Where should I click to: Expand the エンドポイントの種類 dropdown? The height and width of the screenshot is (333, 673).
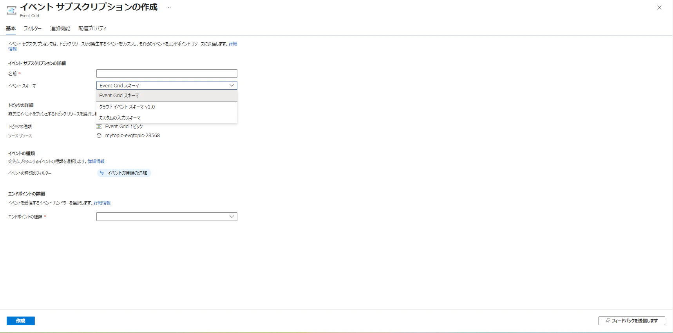(167, 217)
